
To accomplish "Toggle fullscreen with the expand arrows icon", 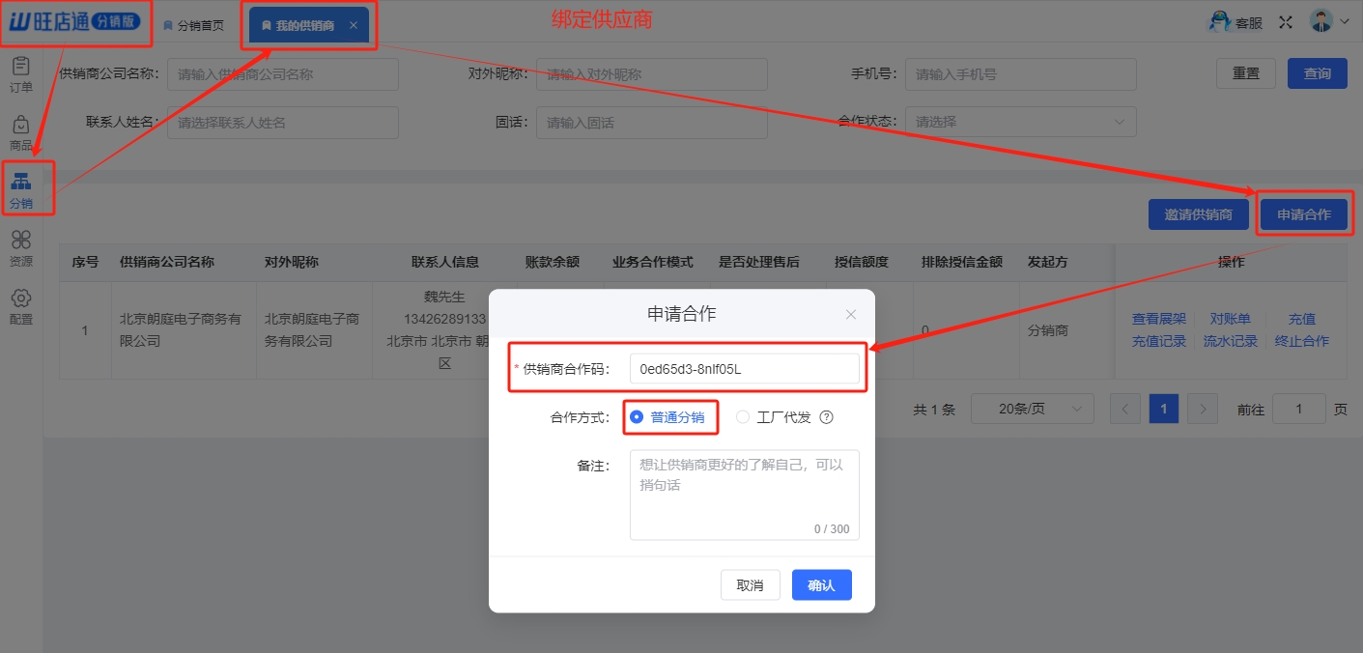I will [1286, 22].
